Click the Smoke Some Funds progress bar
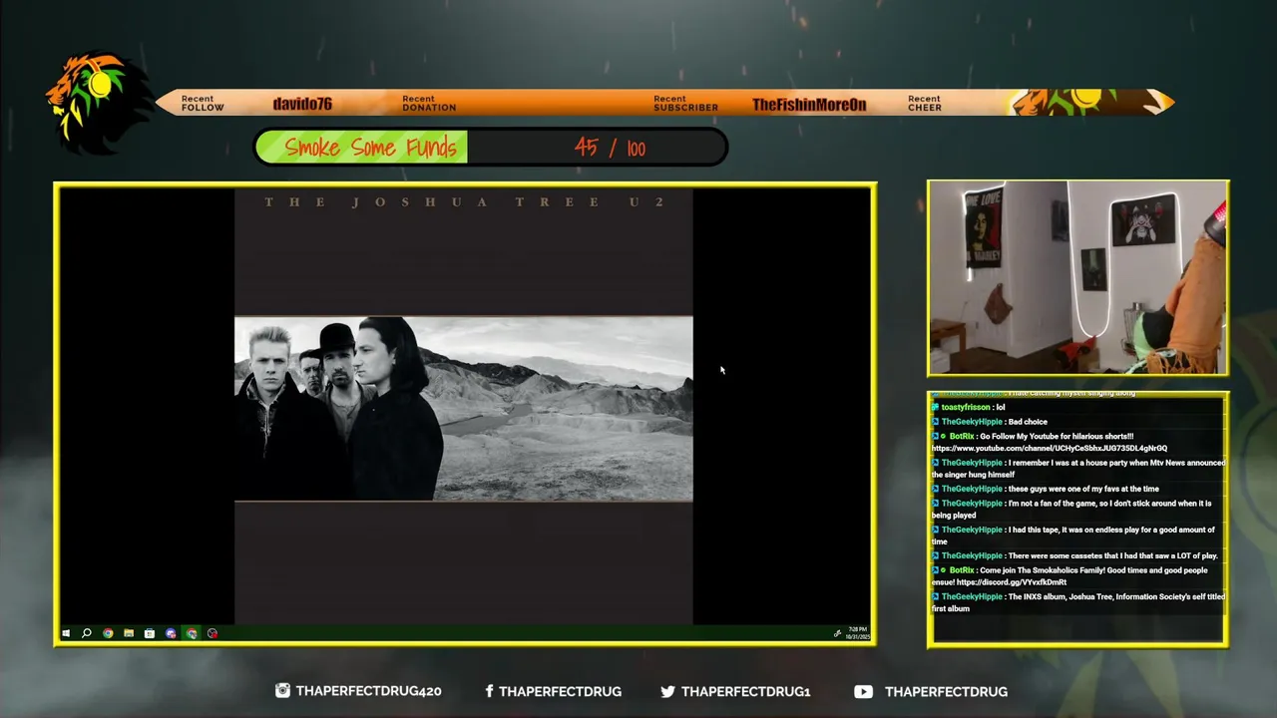 coord(491,148)
